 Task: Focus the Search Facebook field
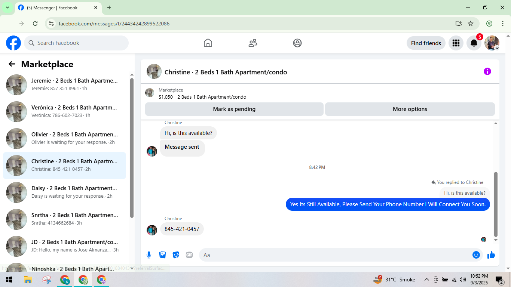(76, 43)
